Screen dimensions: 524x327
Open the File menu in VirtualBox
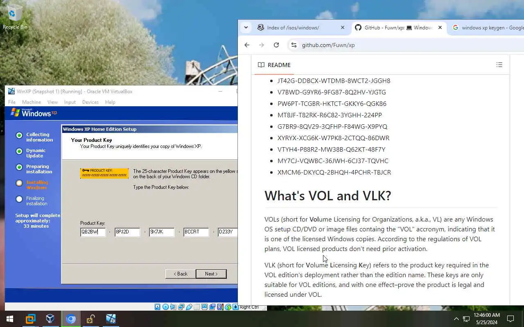pos(12,102)
